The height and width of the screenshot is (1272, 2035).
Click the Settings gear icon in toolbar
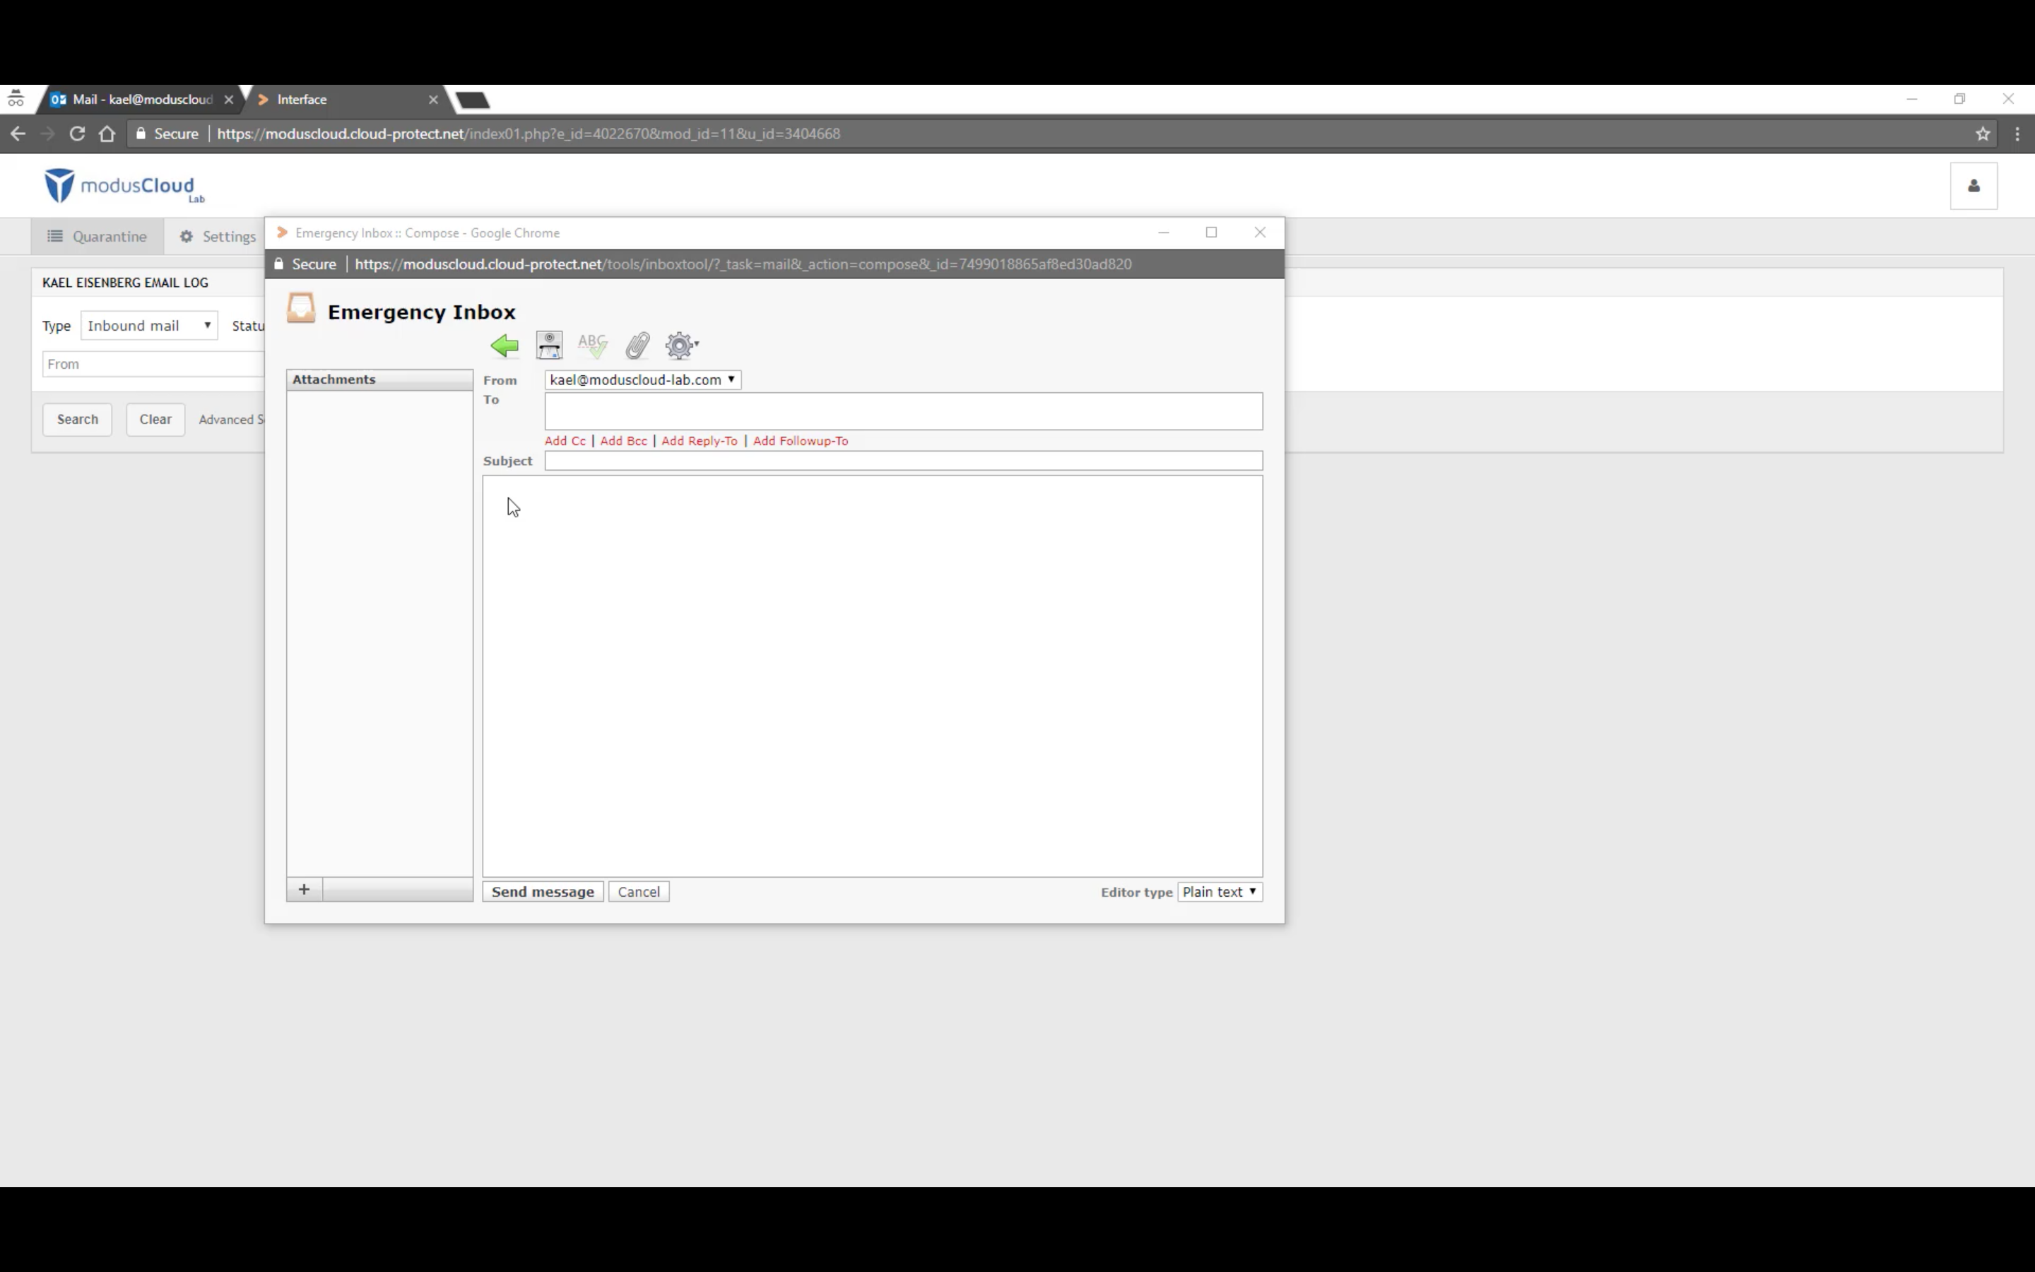pyautogui.click(x=680, y=344)
